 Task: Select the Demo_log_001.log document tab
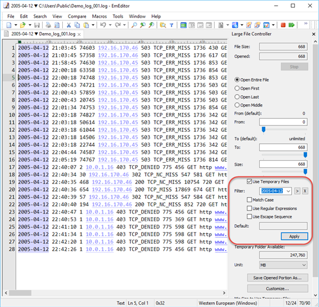coord(43,34)
